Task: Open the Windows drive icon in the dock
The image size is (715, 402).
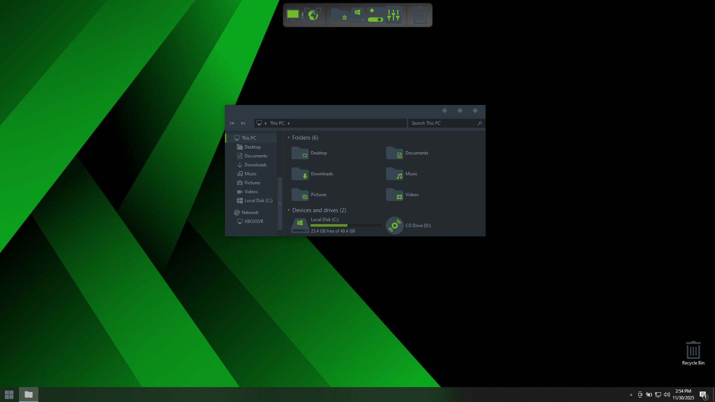Action: (357, 15)
